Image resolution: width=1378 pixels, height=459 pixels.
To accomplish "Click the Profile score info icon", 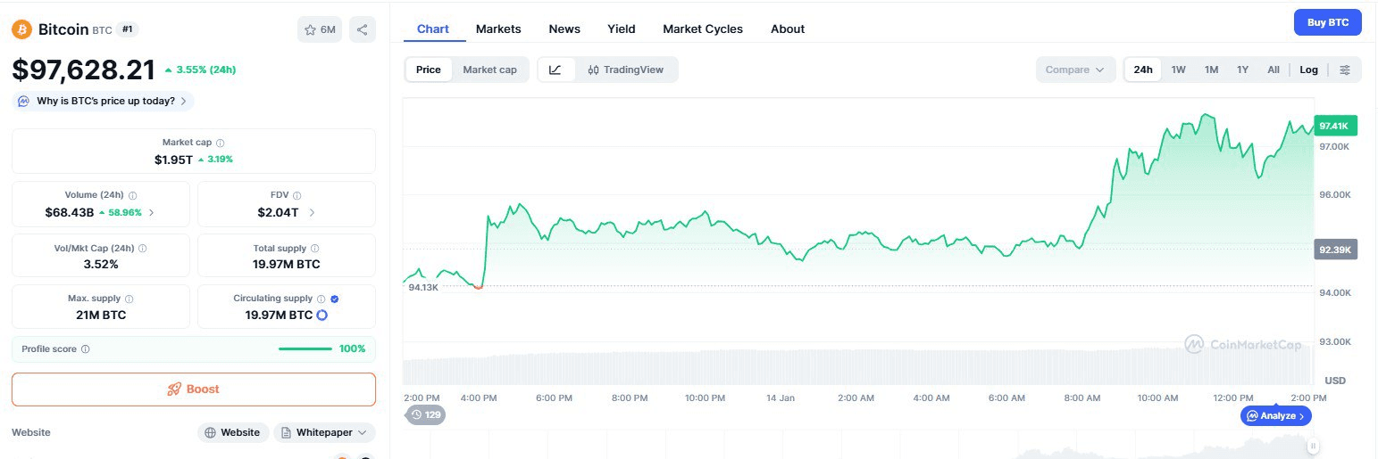I will point(86,349).
